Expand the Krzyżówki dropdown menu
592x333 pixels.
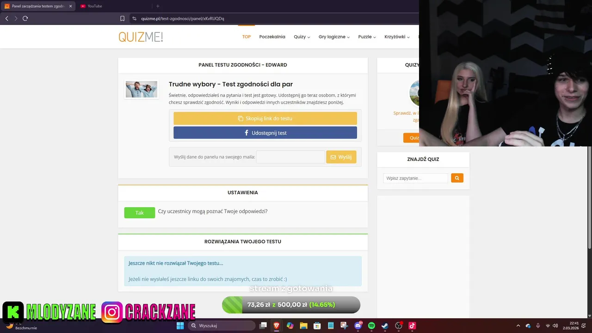[x=397, y=37]
